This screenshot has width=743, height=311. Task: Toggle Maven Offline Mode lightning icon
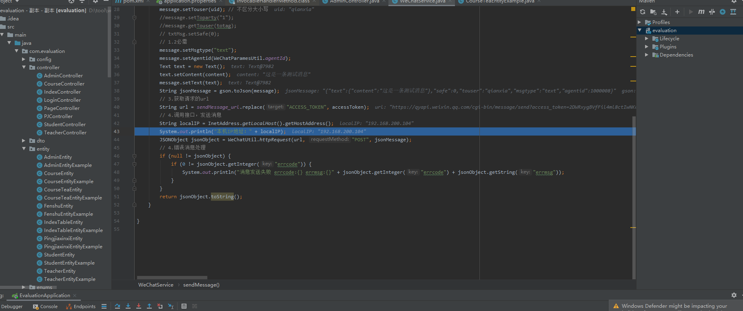click(723, 12)
